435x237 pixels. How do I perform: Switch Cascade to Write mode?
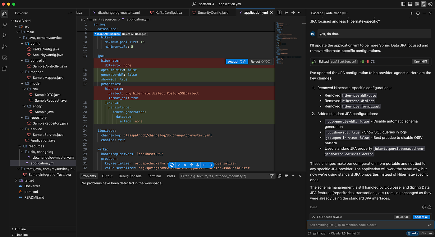click(x=413, y=233)
